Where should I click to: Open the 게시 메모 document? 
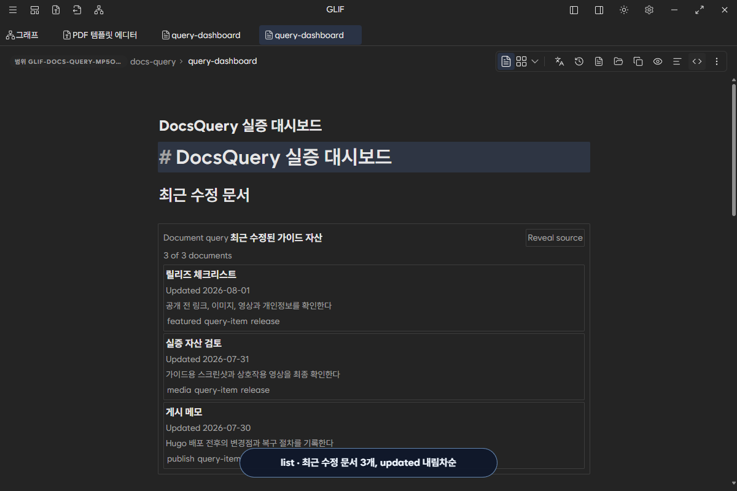pyautogui.click(x=184, y=412)
